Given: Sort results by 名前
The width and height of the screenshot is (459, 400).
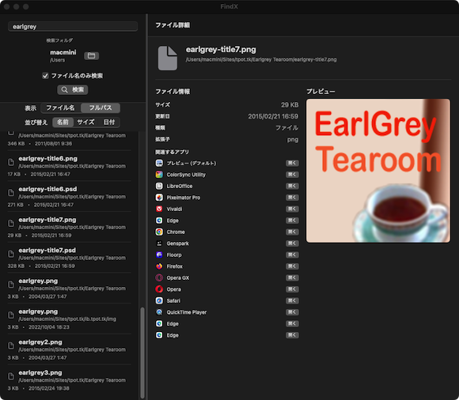Looking at the screenshot, I should click(63, 123).
